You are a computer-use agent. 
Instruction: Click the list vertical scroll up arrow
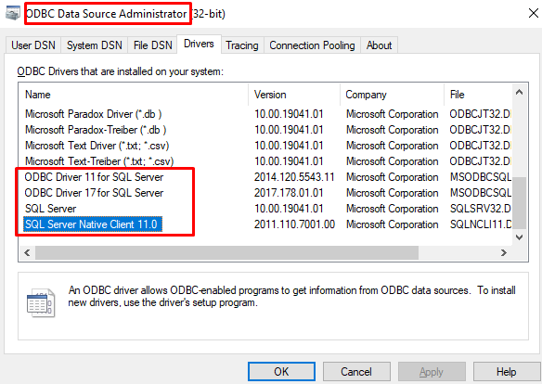519,92
